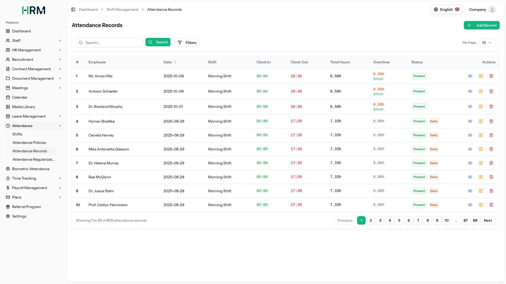View Dr. Helena Murray's record
The width and height of the screenshot is (506, 284).
(x=470, y=163)
